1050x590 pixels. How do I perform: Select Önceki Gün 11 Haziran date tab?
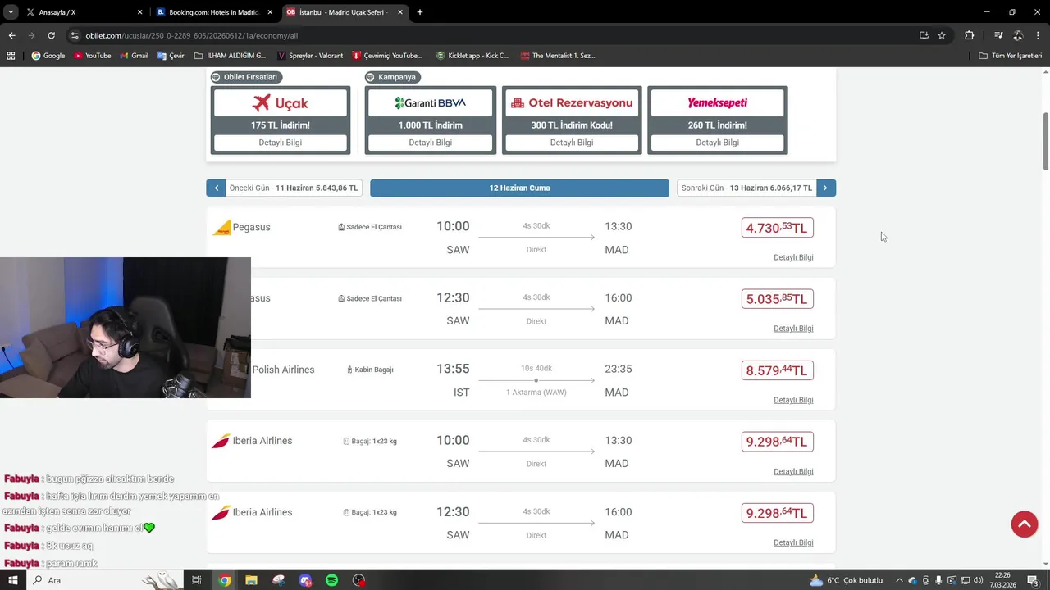294,188
